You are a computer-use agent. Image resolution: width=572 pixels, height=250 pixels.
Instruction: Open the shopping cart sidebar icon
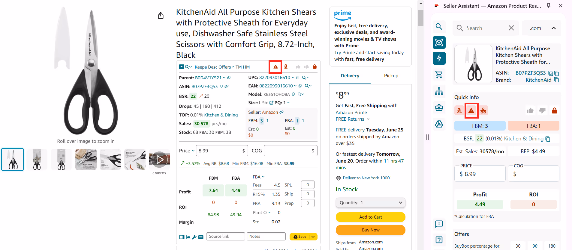[x=439, y=75]
